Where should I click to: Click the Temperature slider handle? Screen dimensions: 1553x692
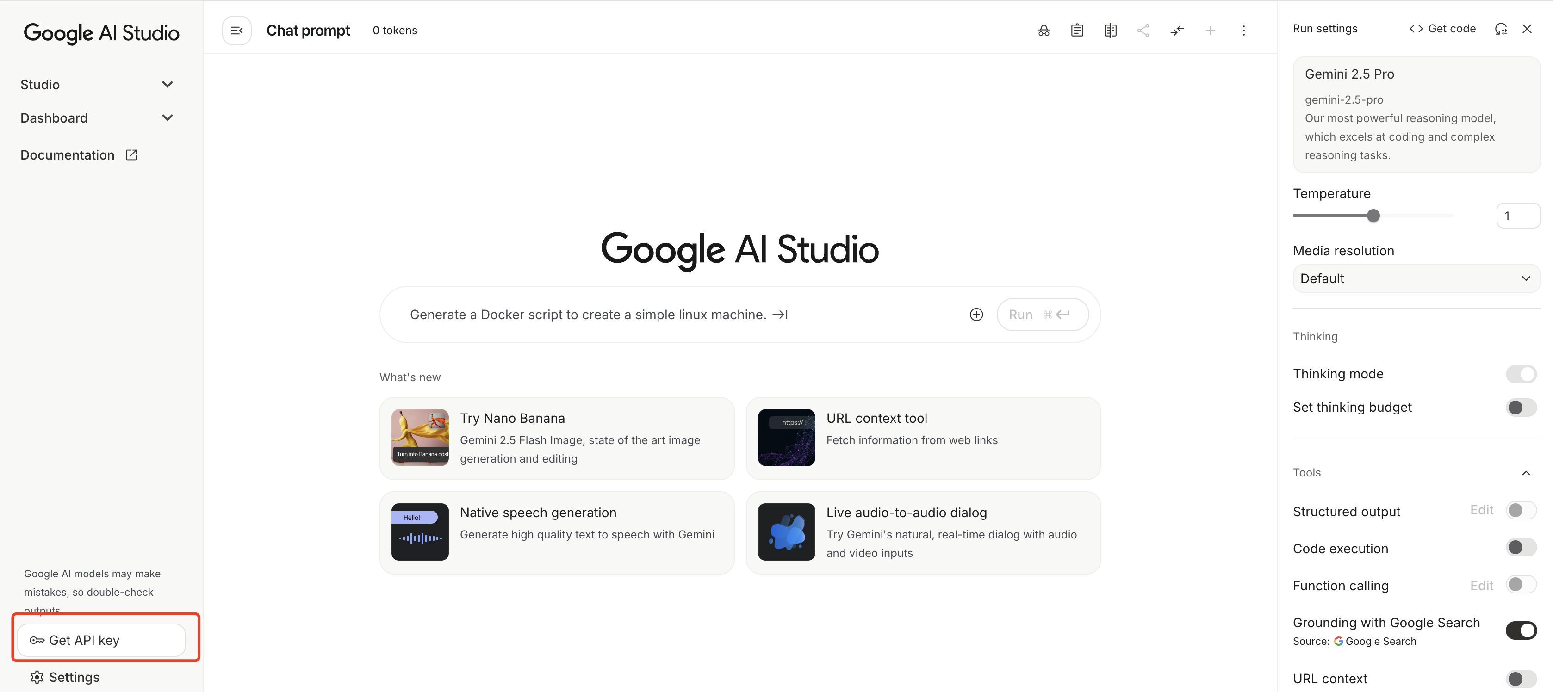[1373, 215]
